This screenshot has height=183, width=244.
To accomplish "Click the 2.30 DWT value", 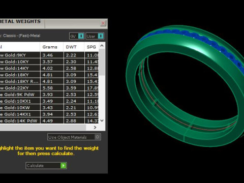I will [x=71, y=62].
